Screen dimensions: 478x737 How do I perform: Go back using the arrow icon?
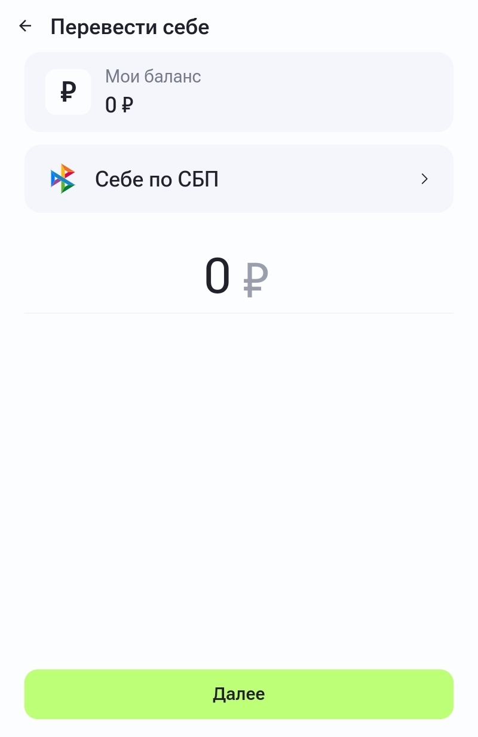[25, 26]
